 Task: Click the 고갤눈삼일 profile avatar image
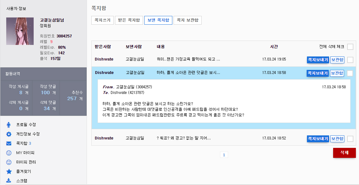(x=20, y=31)
